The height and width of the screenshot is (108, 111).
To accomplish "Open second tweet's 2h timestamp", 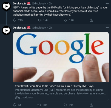I will (50, 28).
